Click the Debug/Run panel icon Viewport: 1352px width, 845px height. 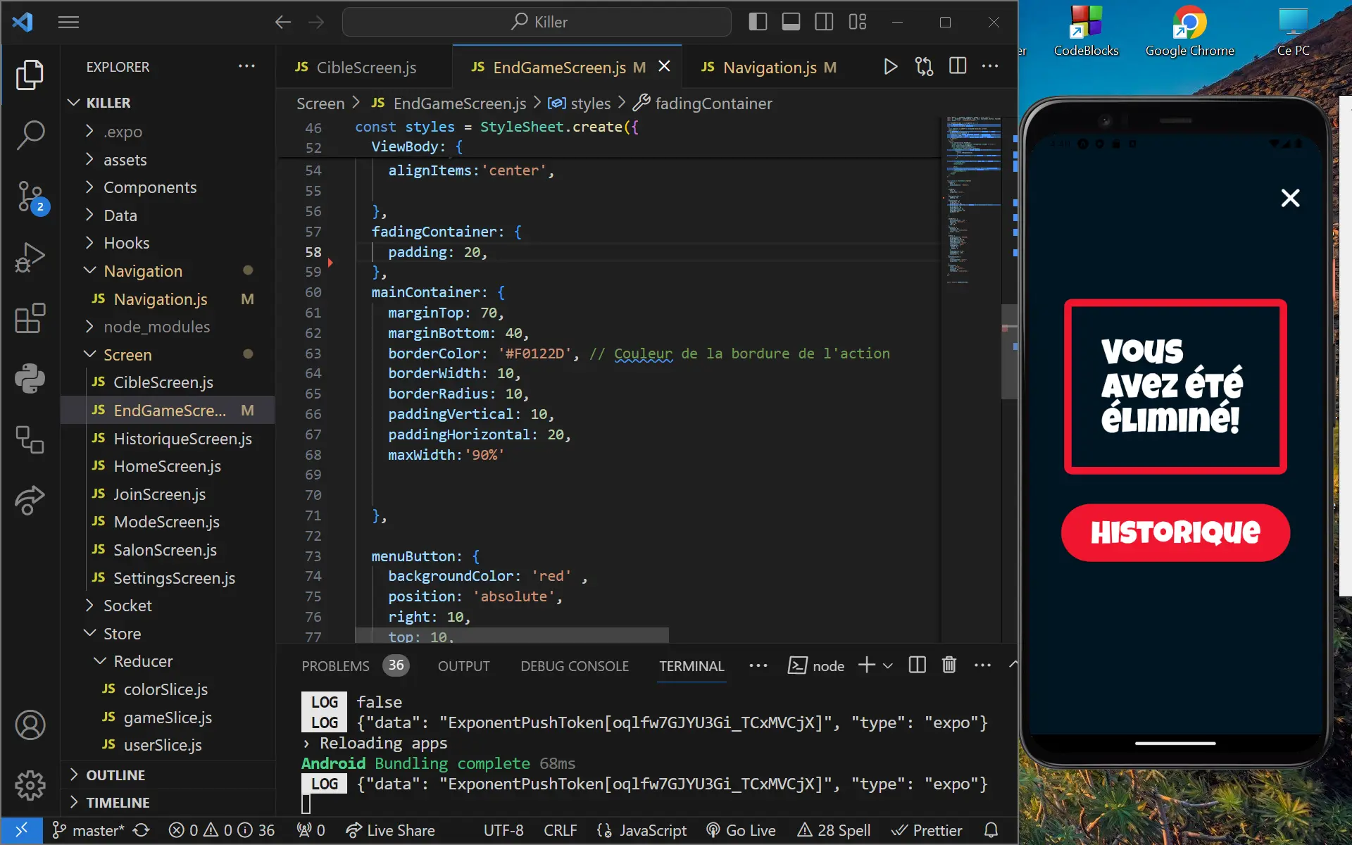(29, 256)
